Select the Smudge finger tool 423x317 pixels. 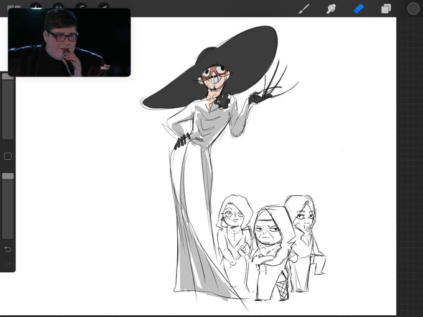point(332,9)
